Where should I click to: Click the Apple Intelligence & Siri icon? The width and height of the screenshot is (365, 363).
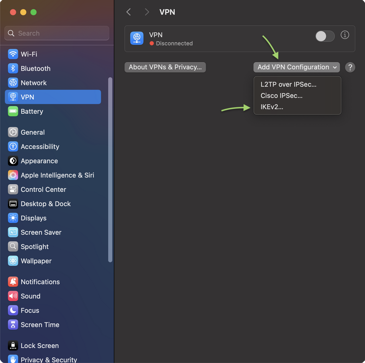[13, 175]
